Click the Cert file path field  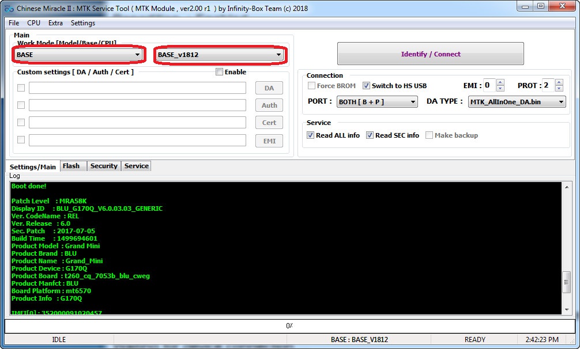pyautogui.click(x=137, y=122)
